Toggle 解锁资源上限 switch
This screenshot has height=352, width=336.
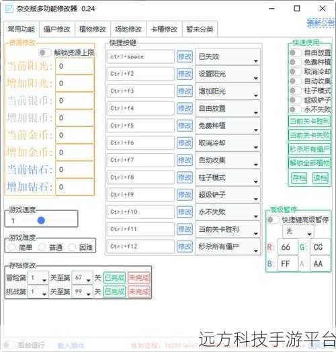pos(45,53)
